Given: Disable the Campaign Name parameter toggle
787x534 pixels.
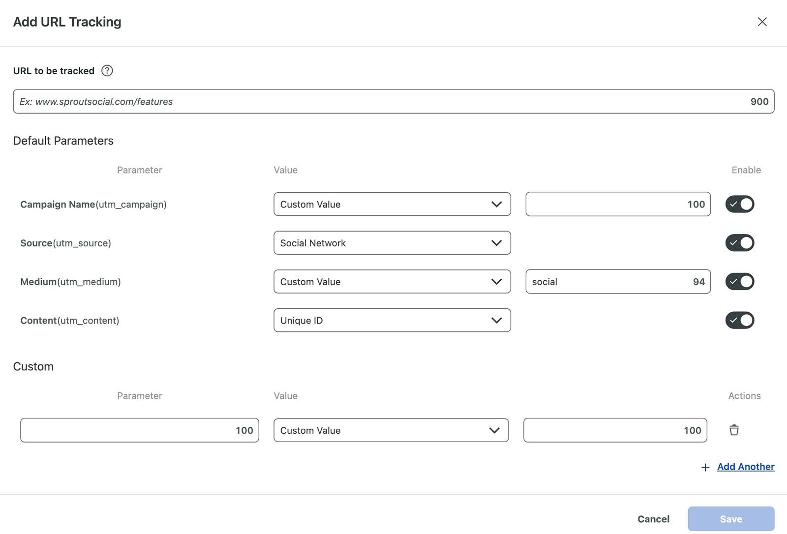Looking at the screenshot, I should click(739, 204).
